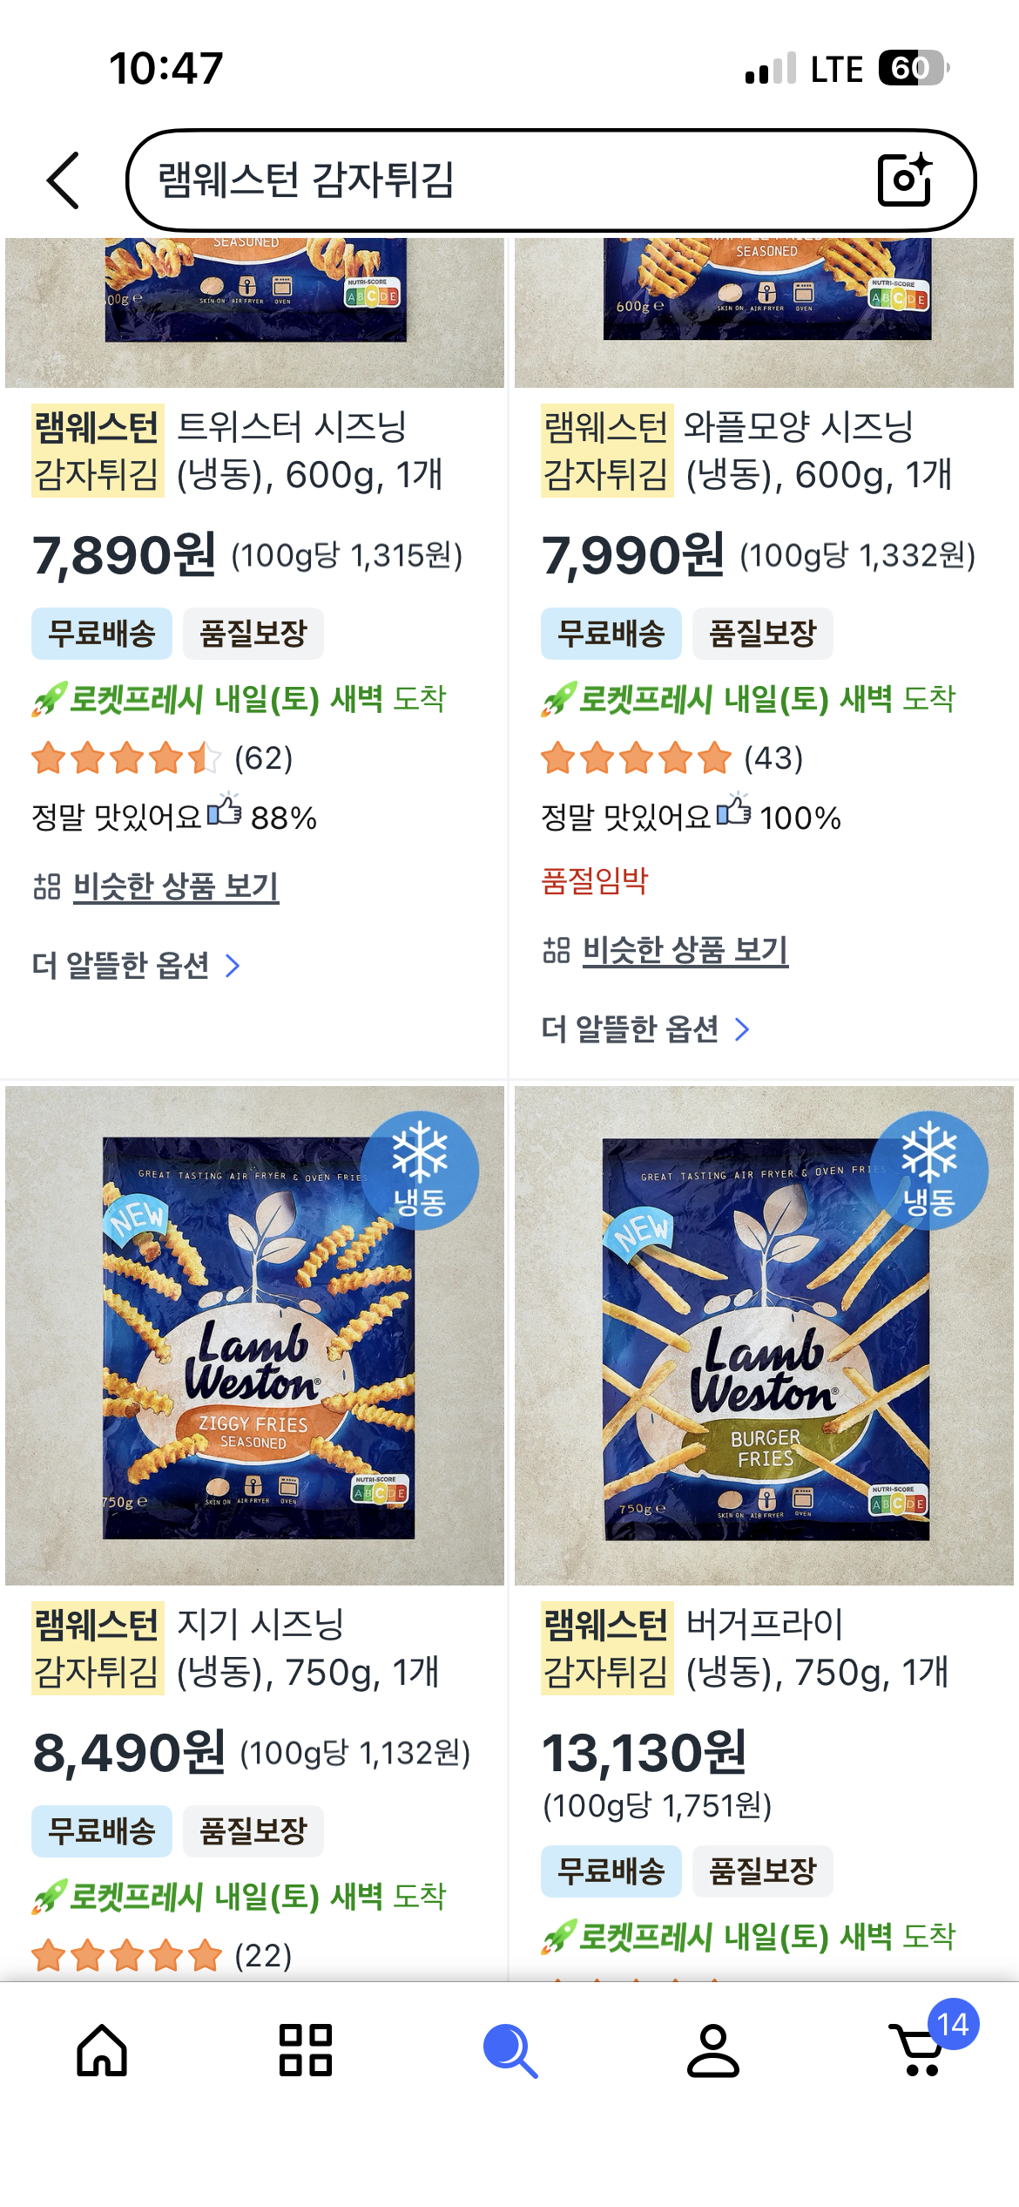Select the search tab magnifier icon
This screenshot has height=2207, width=1019.
[510, 2050]
